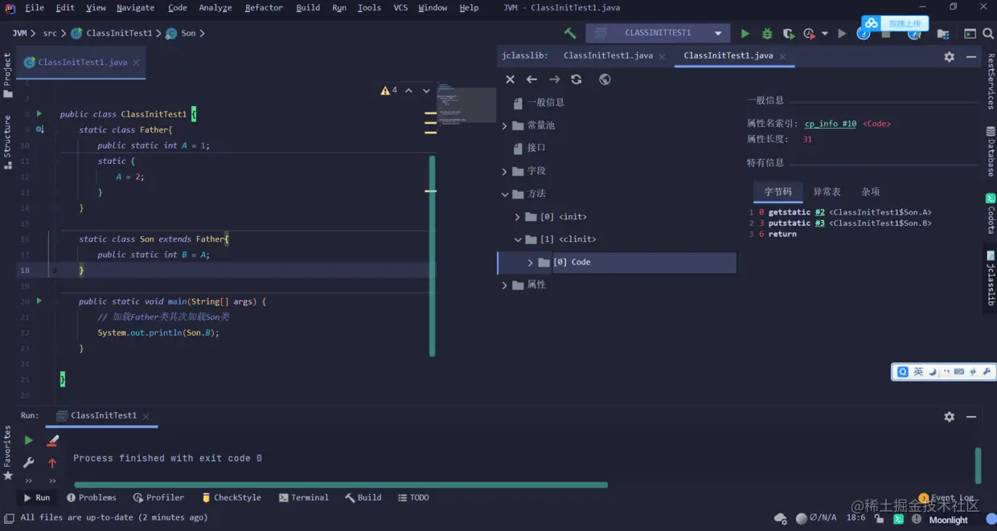
Task: Open the Analyze menu
Action: click(215, 8)
